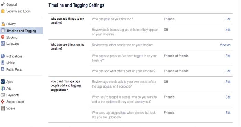Click the View As link

click(225, 45)
